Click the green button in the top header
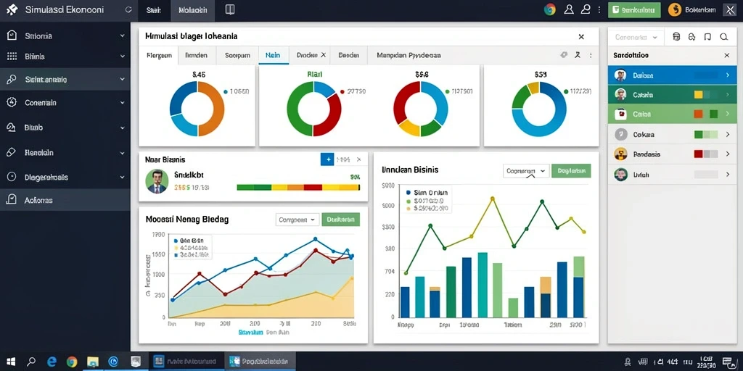743x371 pixels. pos(634,10)
